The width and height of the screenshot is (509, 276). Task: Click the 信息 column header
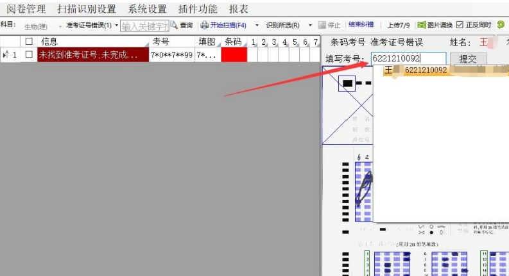(x=93, y=42)
